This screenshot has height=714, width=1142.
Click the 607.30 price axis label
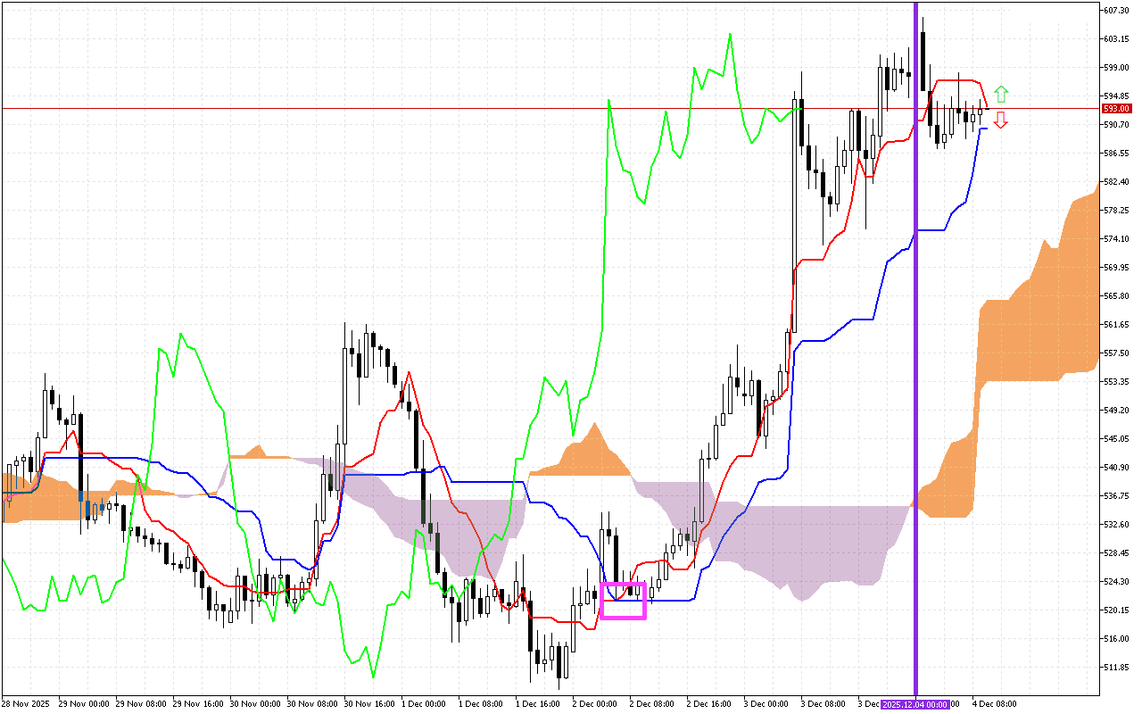[x=1117, y=10]
